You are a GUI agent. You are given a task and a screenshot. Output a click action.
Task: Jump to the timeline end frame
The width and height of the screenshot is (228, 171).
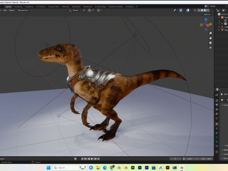[98, 159]
